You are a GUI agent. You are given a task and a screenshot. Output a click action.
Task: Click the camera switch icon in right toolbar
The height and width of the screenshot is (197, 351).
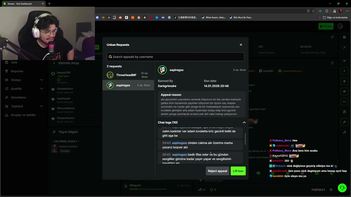tap(344, 112)
